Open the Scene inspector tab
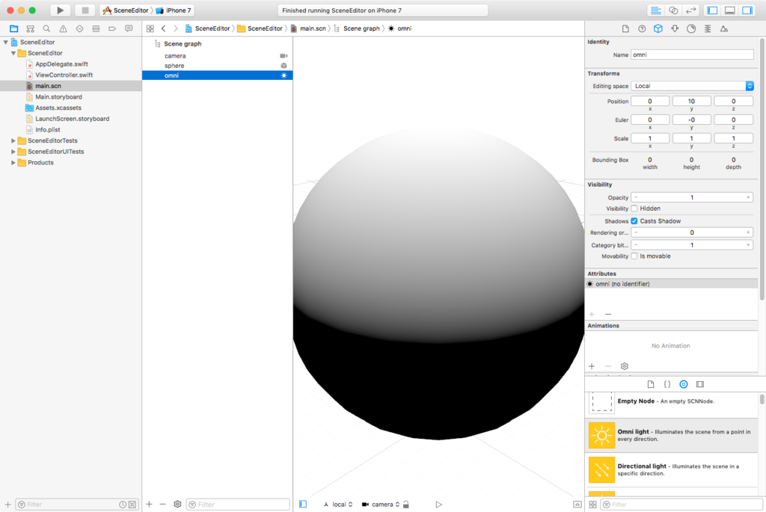Image resolution: width=766 pixels, height=512 pixels. [x=724, y=29]
